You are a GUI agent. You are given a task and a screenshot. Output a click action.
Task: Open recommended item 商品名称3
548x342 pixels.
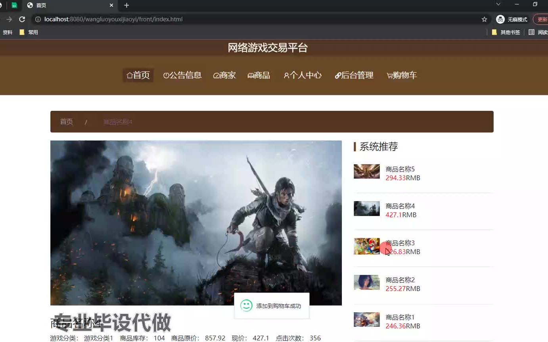(400, 243)
